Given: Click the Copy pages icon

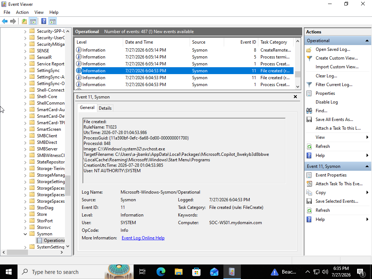Looking at the screenshot, I should (x=309, y=193).
